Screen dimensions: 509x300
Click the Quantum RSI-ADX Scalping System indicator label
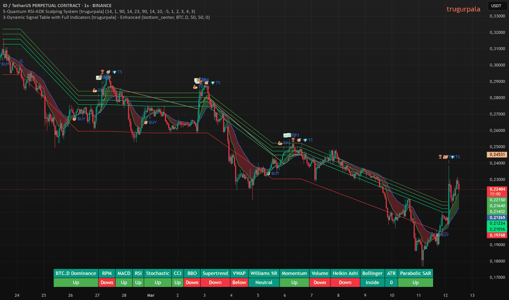[99, 11]
